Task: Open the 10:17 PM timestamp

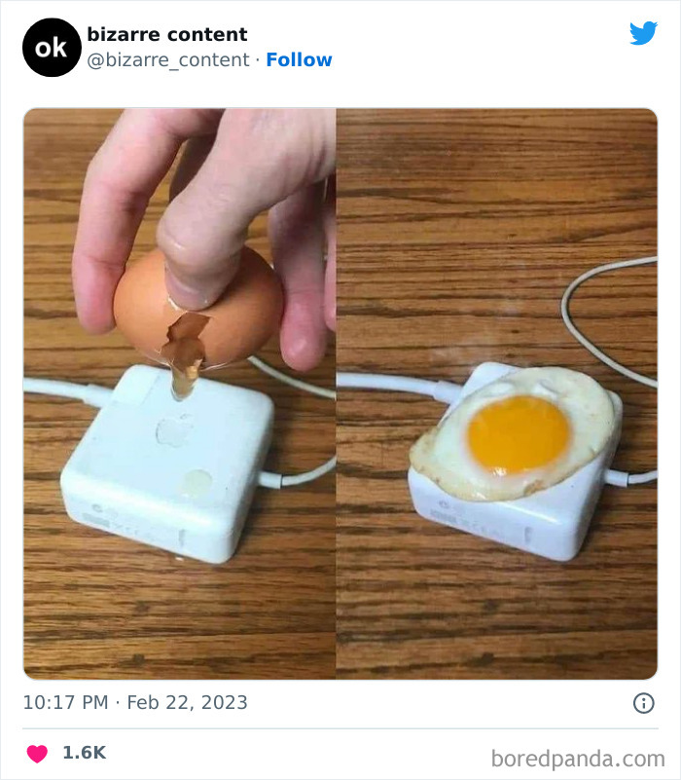Action: click(65, 702)
